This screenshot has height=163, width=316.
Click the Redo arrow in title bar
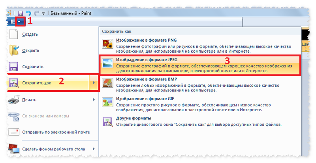(x=36, y=13)
